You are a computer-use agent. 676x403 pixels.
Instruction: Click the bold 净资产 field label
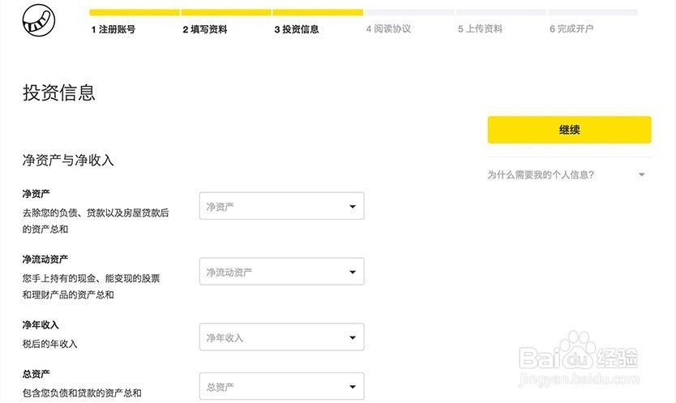point(36,194)
